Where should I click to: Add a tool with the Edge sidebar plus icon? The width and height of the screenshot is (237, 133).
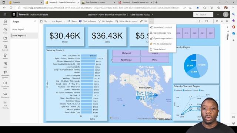point(234,40)
